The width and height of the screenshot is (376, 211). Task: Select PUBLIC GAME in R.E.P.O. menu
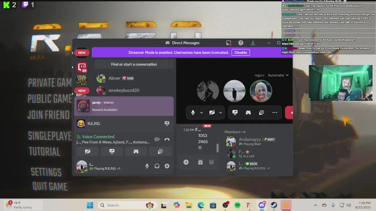point(50,99)
